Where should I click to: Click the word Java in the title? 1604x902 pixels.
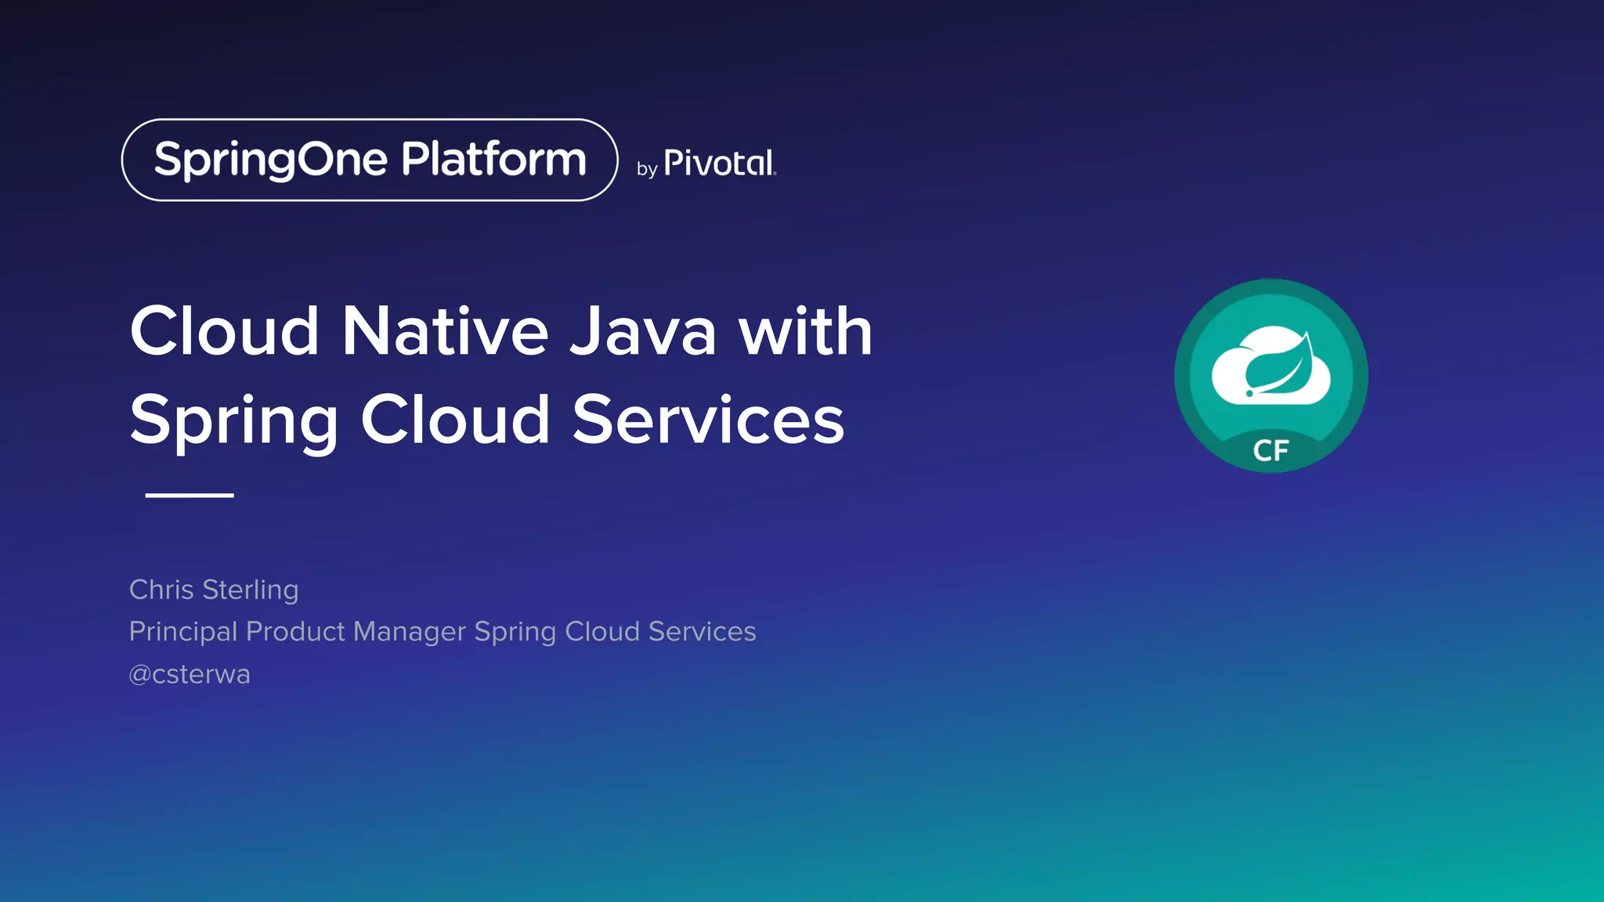coord(642,331)
